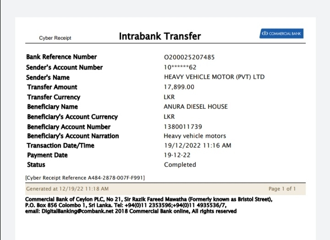Select bank reference number 0200025207485
Image resolution: width=330 pixels, height=240 pixels.
[x=189, y=58]
